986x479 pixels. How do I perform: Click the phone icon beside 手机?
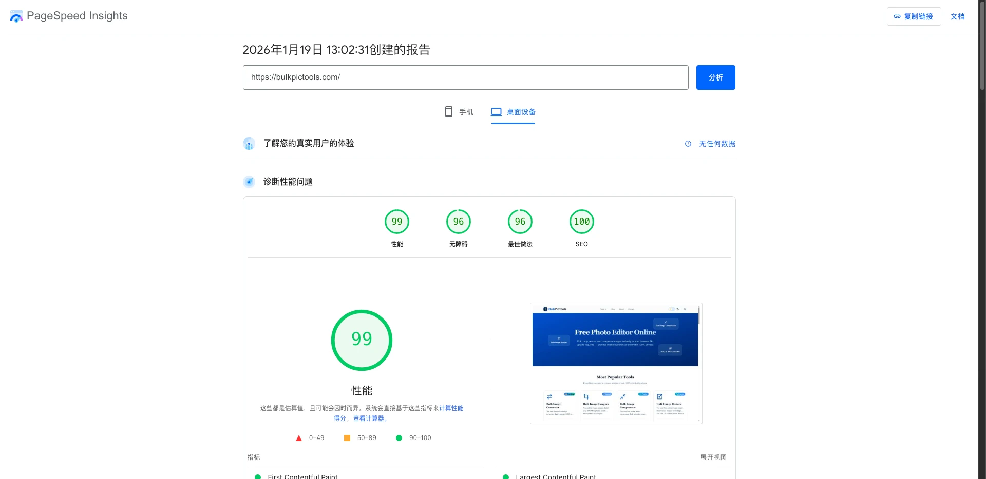point(448,111)
